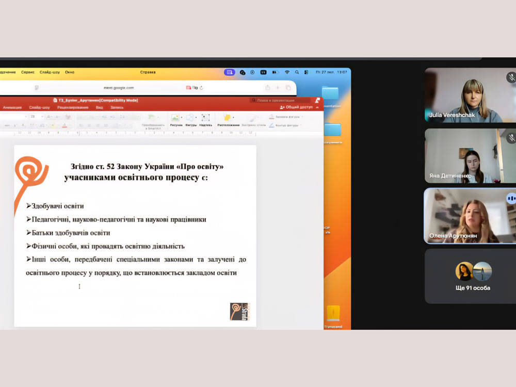
Task: Click the purple screen sharing menu bar icon
Action: 229,72
